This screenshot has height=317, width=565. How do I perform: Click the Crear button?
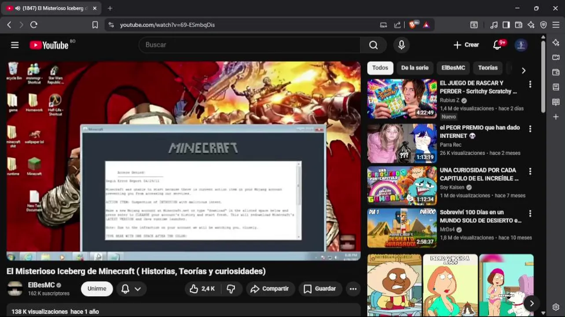click(x=466, y=45)
